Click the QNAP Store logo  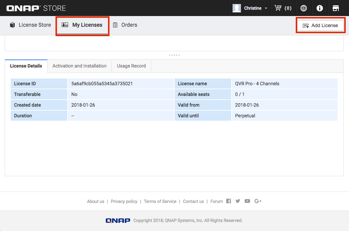pos(36,8)
